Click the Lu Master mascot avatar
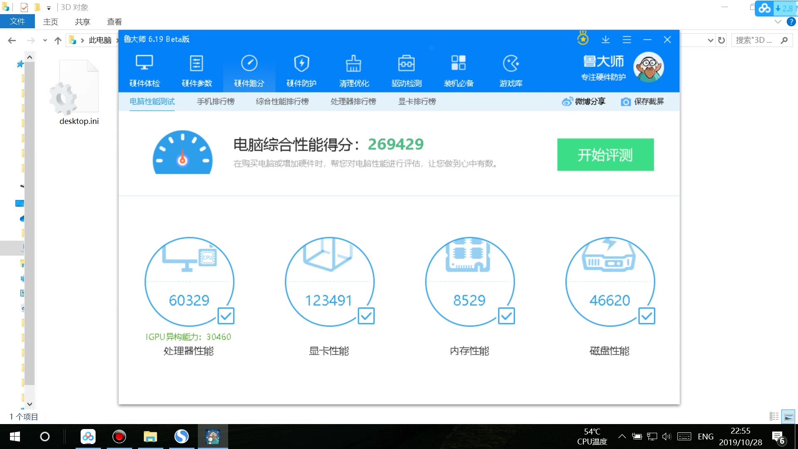 648,67
